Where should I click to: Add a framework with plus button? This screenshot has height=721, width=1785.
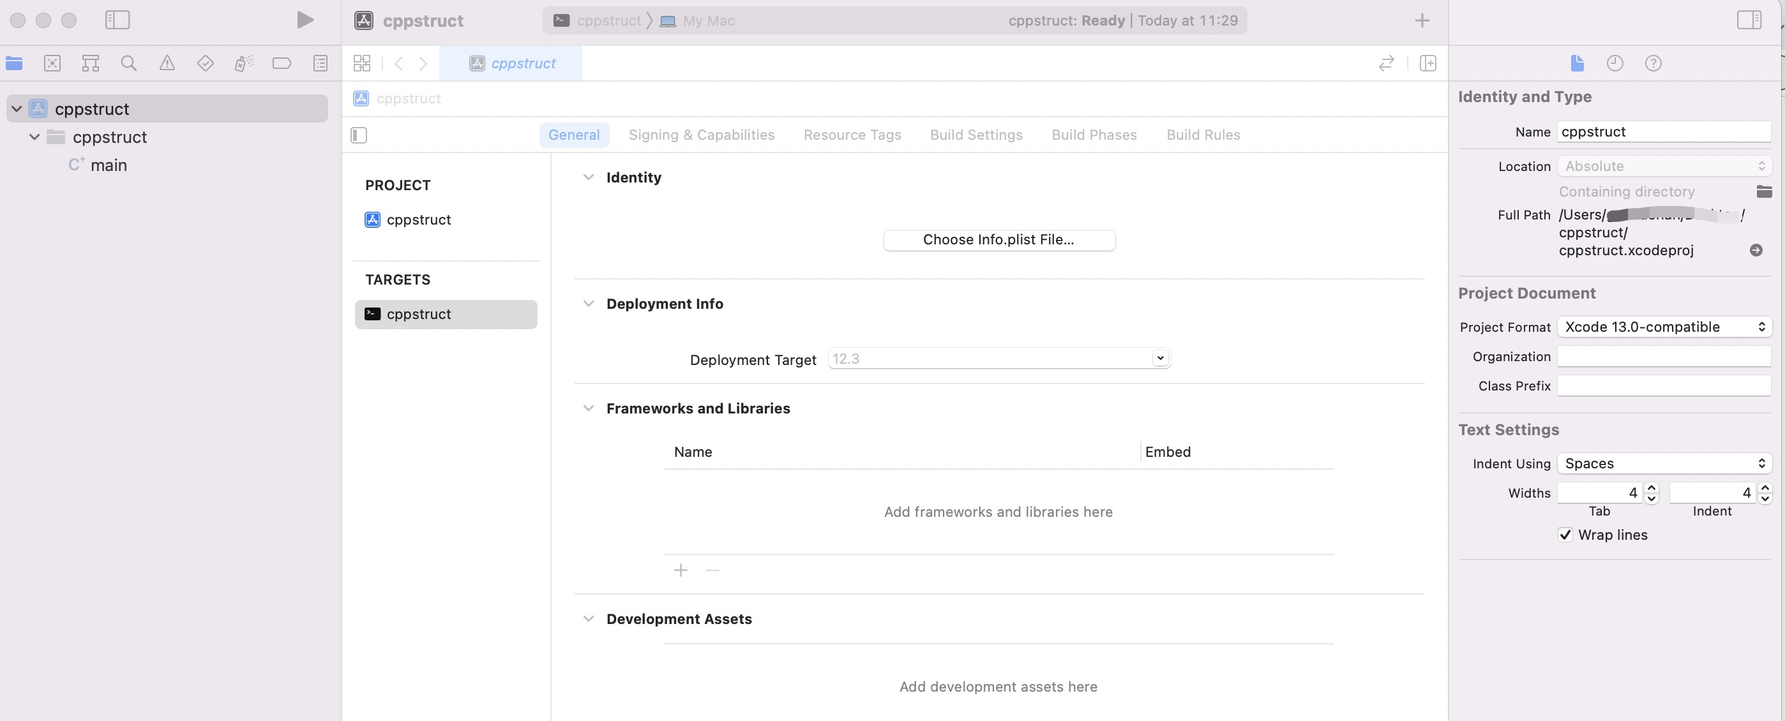tap(681, 570)
